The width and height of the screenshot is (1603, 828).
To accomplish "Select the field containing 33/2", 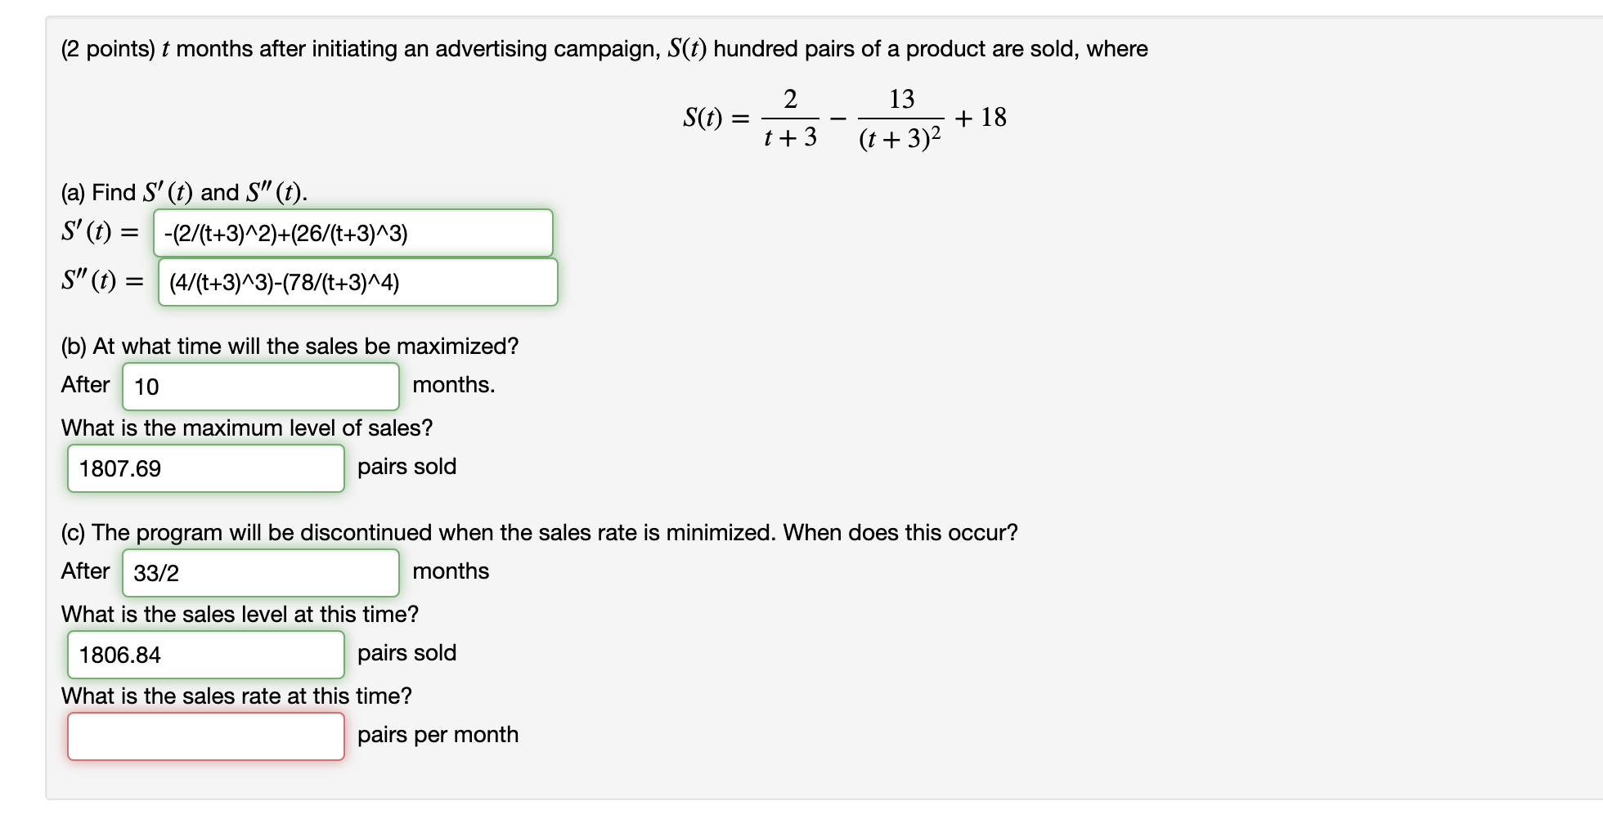I will pyautogui.click(x=260, y=571).
